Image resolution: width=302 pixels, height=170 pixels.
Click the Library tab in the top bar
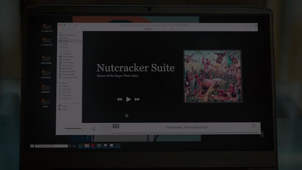pyautogui.click(x=148, y=29)
